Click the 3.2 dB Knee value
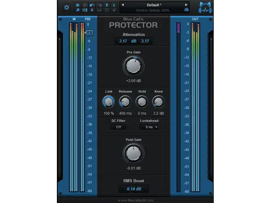The width and height of the screenshot is (271, 203). click(158, 113)
